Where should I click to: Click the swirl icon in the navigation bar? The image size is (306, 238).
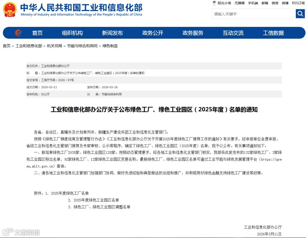click(18, 33)
